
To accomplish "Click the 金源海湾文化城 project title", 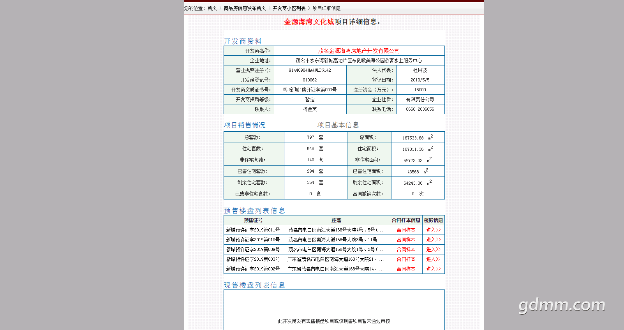I will [x=309, y=22].
